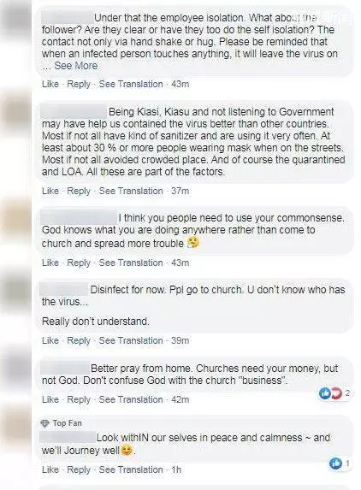Open blurred profile picture beside Kiasu comment
Screen dimensions: 361x490
[x=17, y=114]
